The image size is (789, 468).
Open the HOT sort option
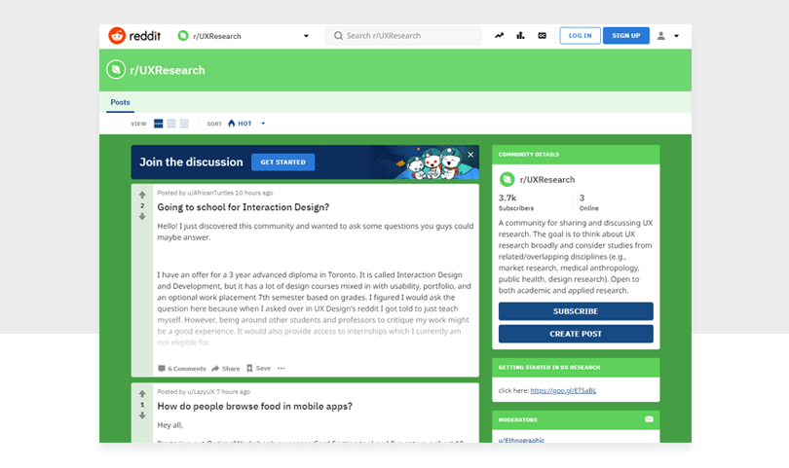coord(240,124)
